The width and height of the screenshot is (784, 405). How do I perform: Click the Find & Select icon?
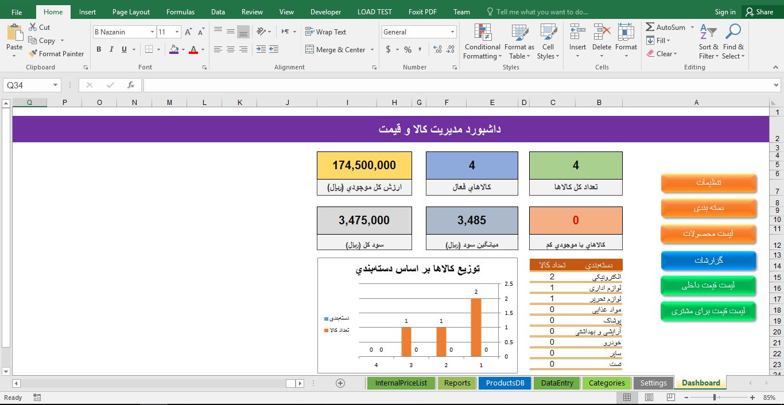tap(733, 41)
